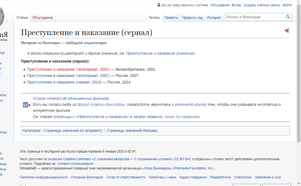Open the Разработчики footer link
Image resolution: width=301 pixels, height=186 pixels.
(x=220, y=177)
